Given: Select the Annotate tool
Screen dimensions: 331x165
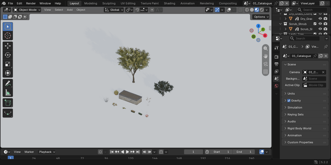Looking at the screenshot, I should pyautogui.click(x=8, y=83).
